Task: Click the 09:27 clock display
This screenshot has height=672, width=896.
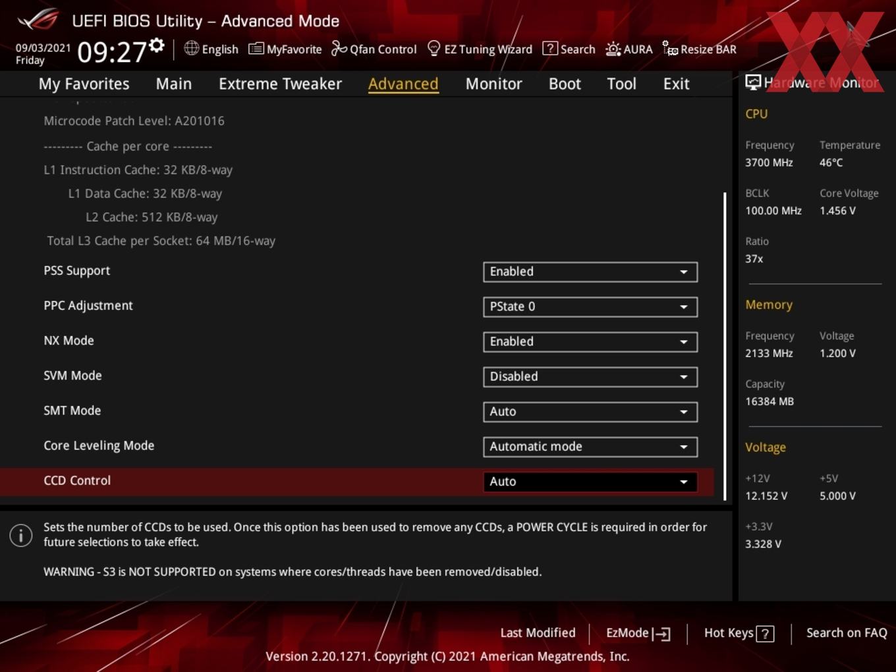Action: tap(111, 52)
